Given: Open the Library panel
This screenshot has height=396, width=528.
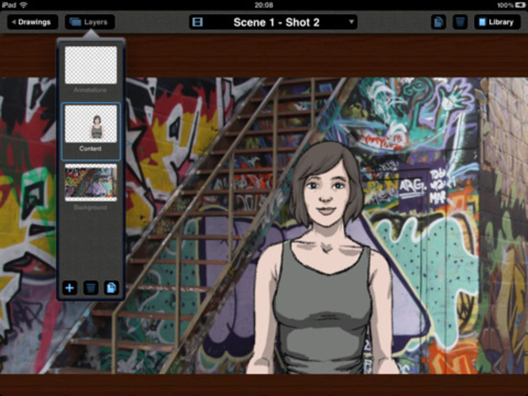Looking at the screenshot, I should pyautogui.click(x=497, y=22).
